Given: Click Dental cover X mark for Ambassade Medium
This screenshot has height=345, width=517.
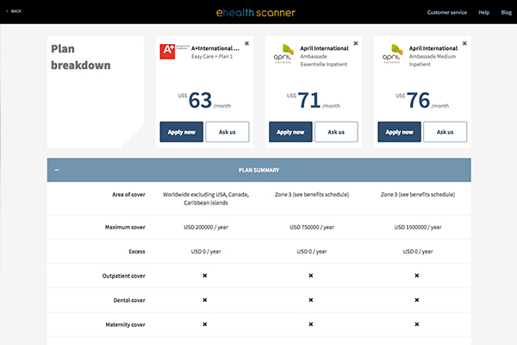Looking at the screenshot, I should point(417,300).
